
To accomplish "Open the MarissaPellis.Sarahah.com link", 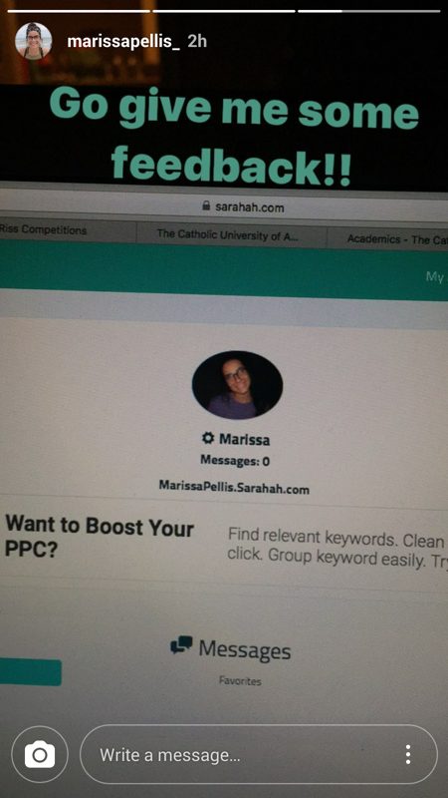I will click(234, 487).
